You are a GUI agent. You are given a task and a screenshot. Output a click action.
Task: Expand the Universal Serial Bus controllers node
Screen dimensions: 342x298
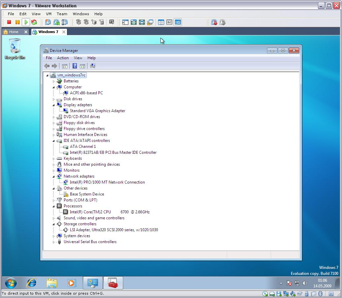point(54,242)
